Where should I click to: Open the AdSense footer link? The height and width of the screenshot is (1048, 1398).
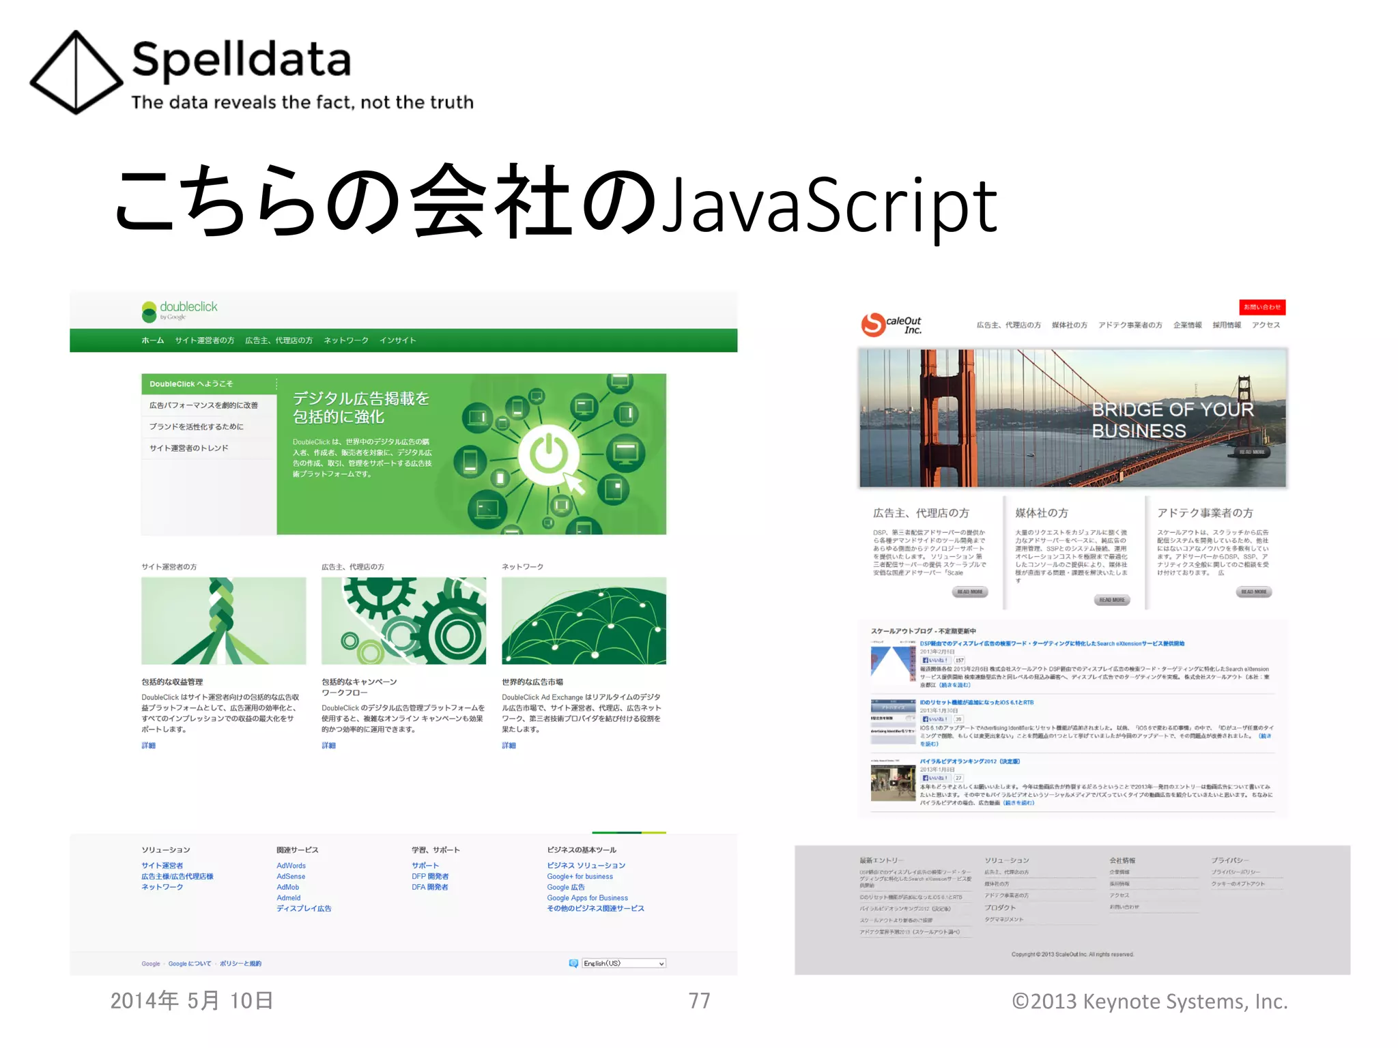[291, 877]
